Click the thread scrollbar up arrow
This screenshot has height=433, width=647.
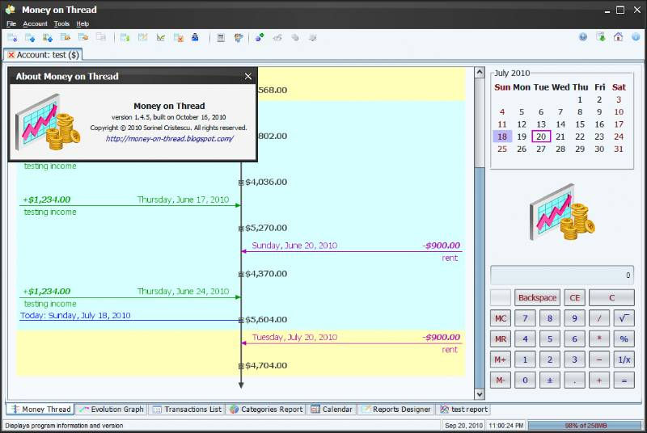(x=479, y=73)
